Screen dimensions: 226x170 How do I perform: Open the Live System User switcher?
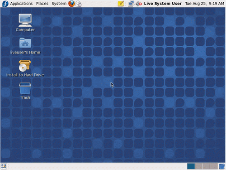point(163,4)
